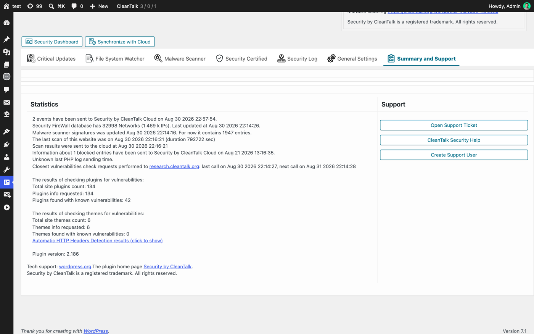Viewport: 534px width, 334px height.
Task: Click the home icon for site test
Action: 6,6
